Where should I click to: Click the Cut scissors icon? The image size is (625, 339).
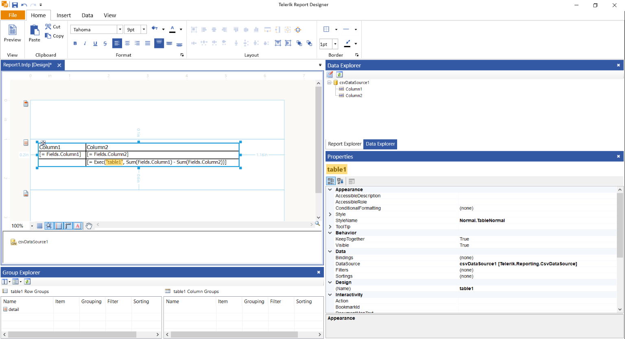click(48, 26)
